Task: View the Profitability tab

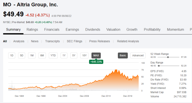Action: pyautogui.click(x=152, y=30)
